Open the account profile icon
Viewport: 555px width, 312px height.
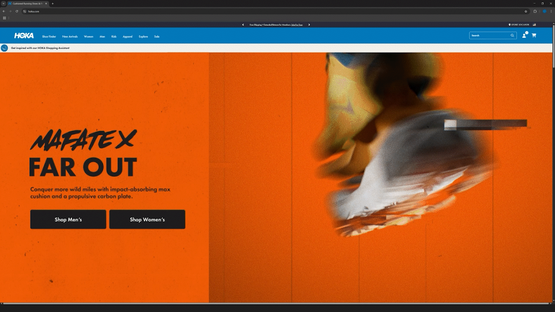[x=524, y=35]
